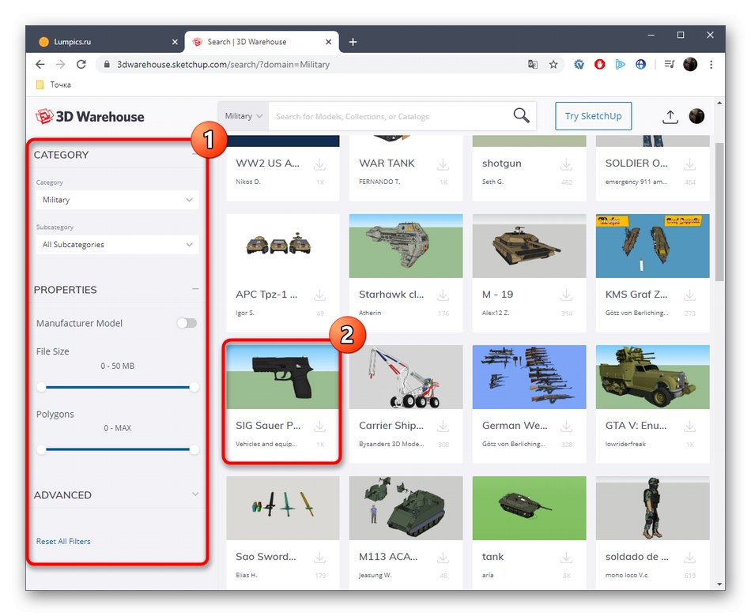The width and height of the screenshot is (751, 616).
Task: Click the Polygons slider right handle
Action: coord(194,449)
